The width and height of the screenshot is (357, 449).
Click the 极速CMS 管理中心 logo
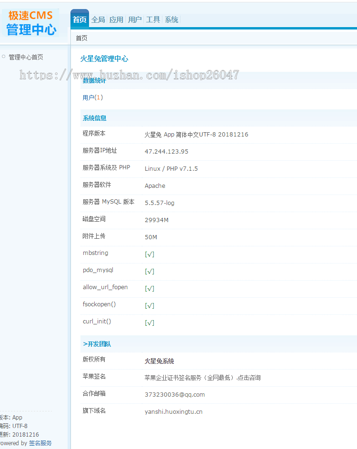pyautogui.click(x=30, y=23)
